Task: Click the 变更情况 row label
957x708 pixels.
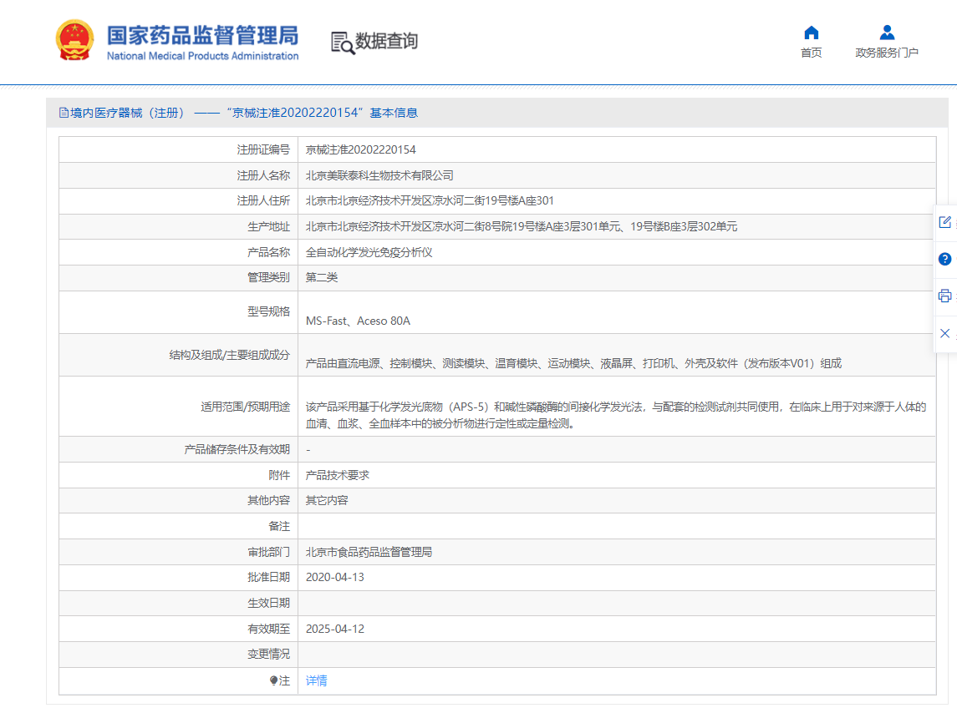Action: [x=268, y=655]
